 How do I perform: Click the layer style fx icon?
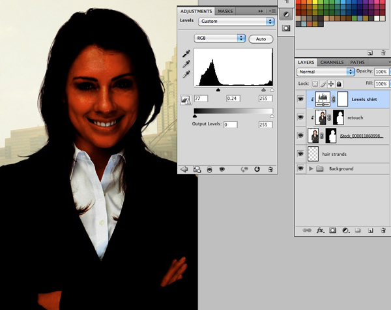pyautogui.click(x=320, y=230)
